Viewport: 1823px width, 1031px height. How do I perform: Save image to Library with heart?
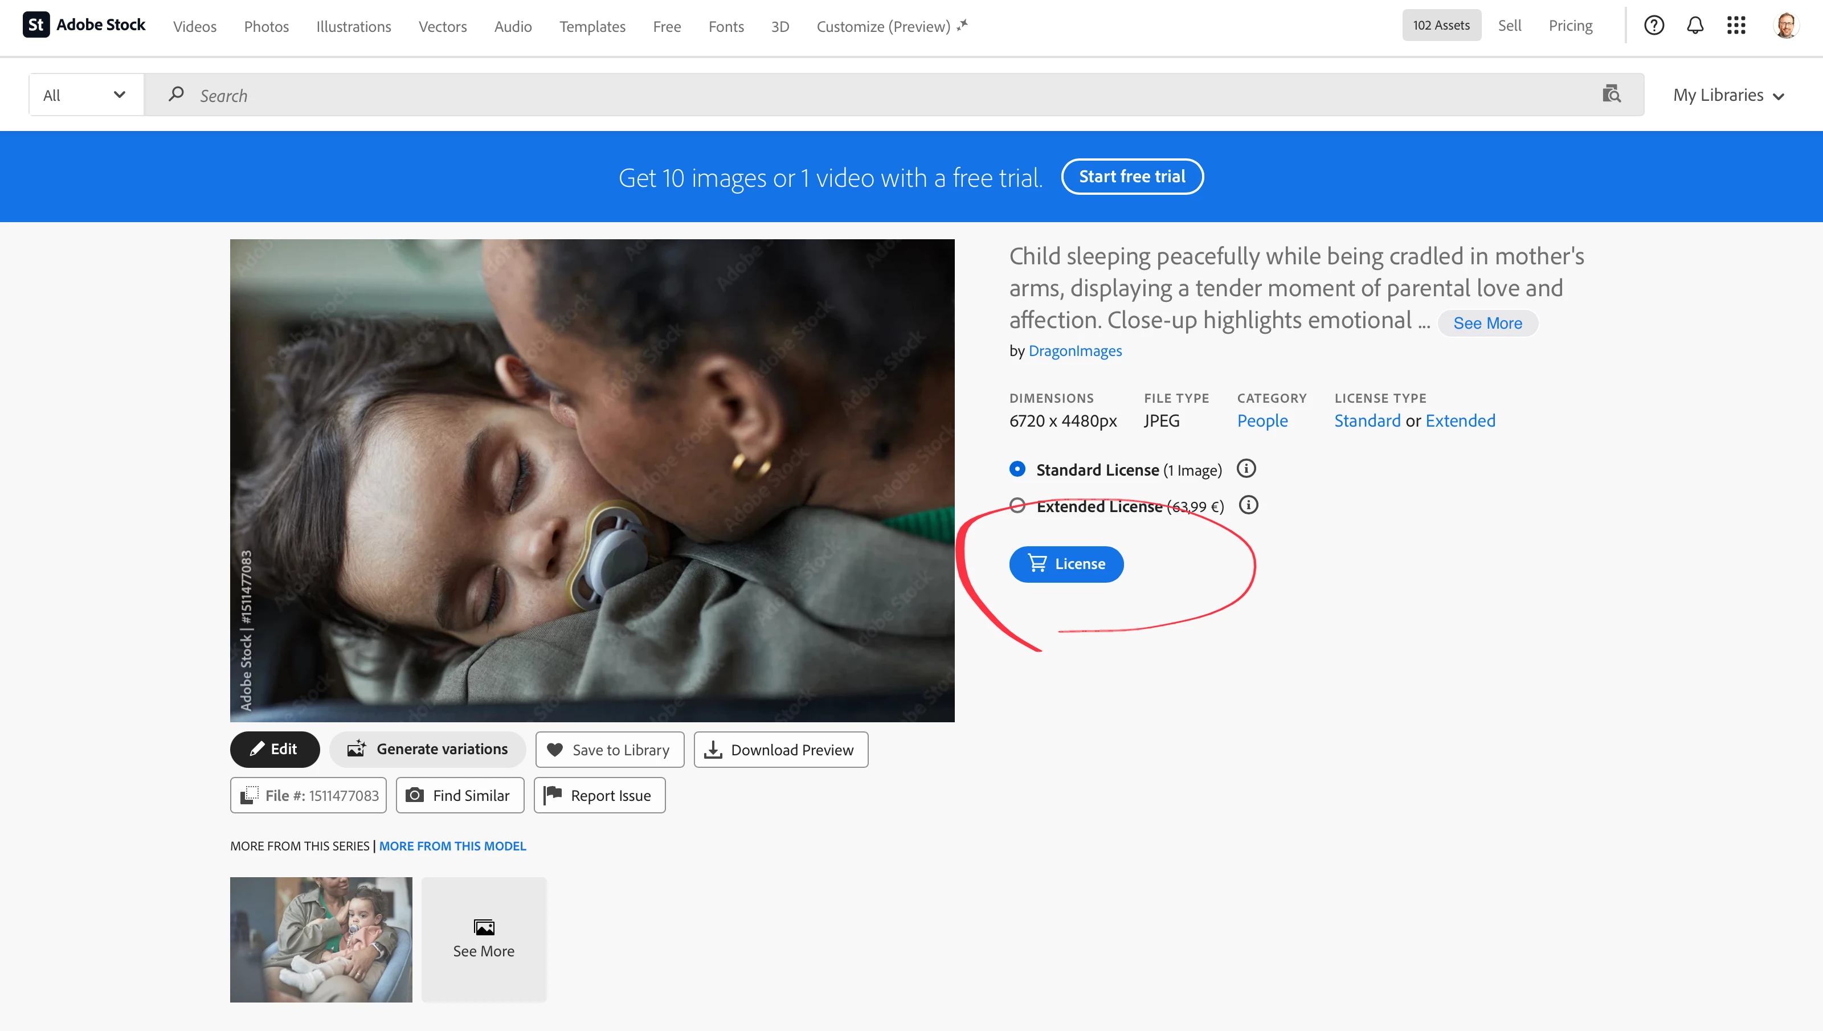pos(610,749)
